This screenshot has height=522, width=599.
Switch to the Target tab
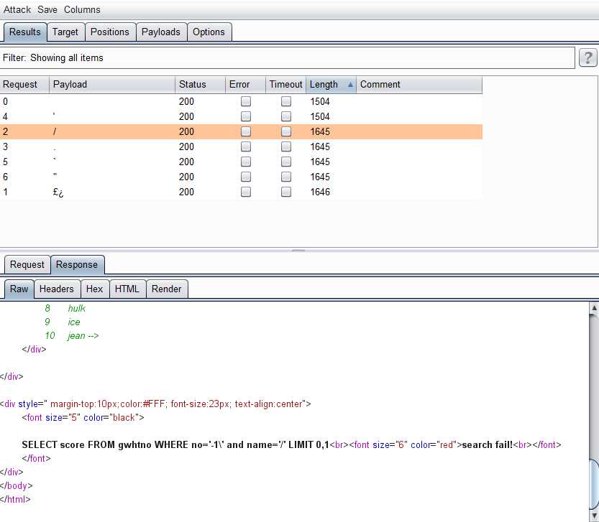pyautogui.click(x=65, y=32)
